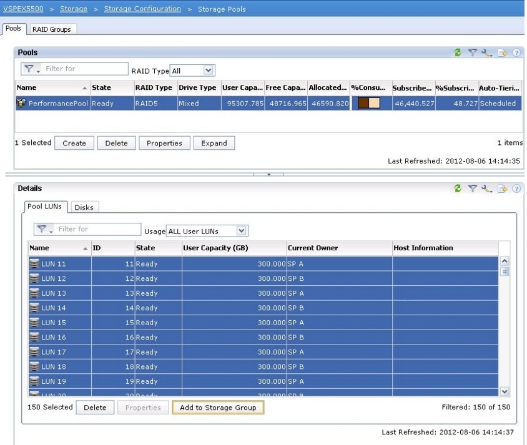Click the Add to Storage Group button
The height and width of the screenshot is (445, 527).
point(218,408)
